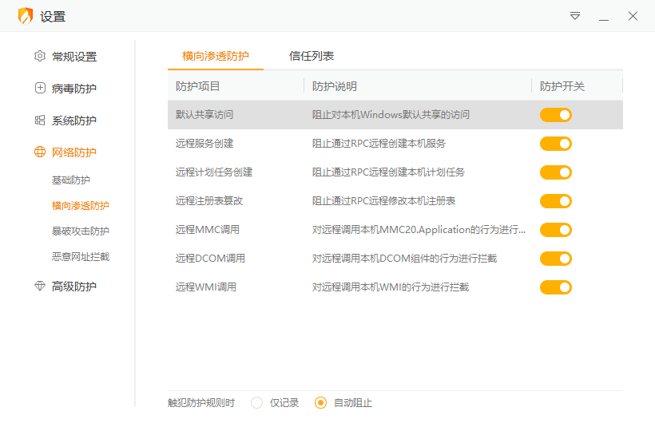Open the title bar dropdown menu icon

(575, 16)
